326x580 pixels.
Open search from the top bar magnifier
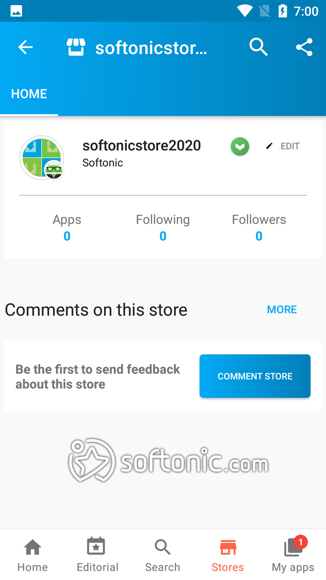pos(258,47)
